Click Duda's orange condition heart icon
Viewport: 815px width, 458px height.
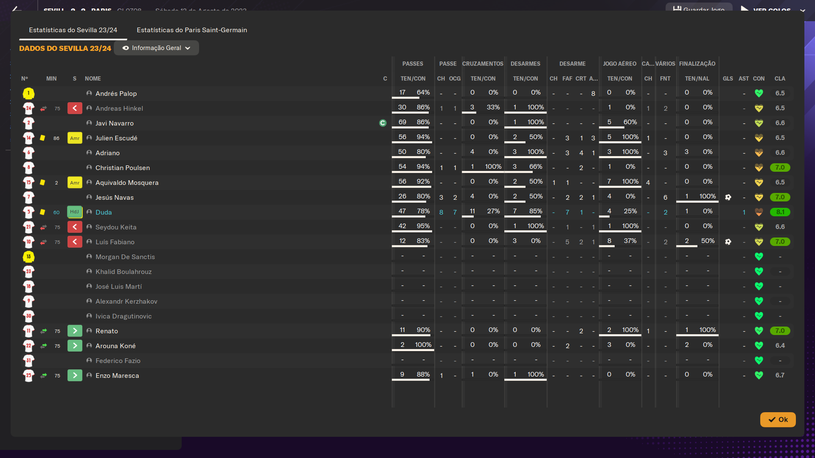(x=759, y=212)
